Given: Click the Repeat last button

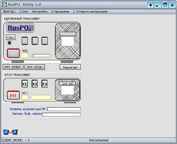Looking at the screenshot, I should 70,67.
